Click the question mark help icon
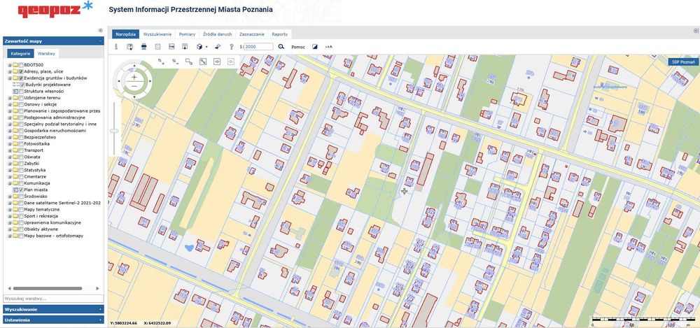The width and height of the screenshot is (700, 328). (231, 46)
